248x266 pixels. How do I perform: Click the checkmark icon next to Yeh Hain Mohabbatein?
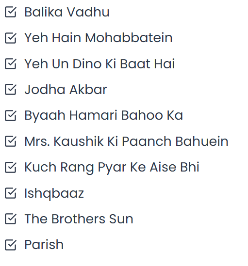[x=11, y=38]
